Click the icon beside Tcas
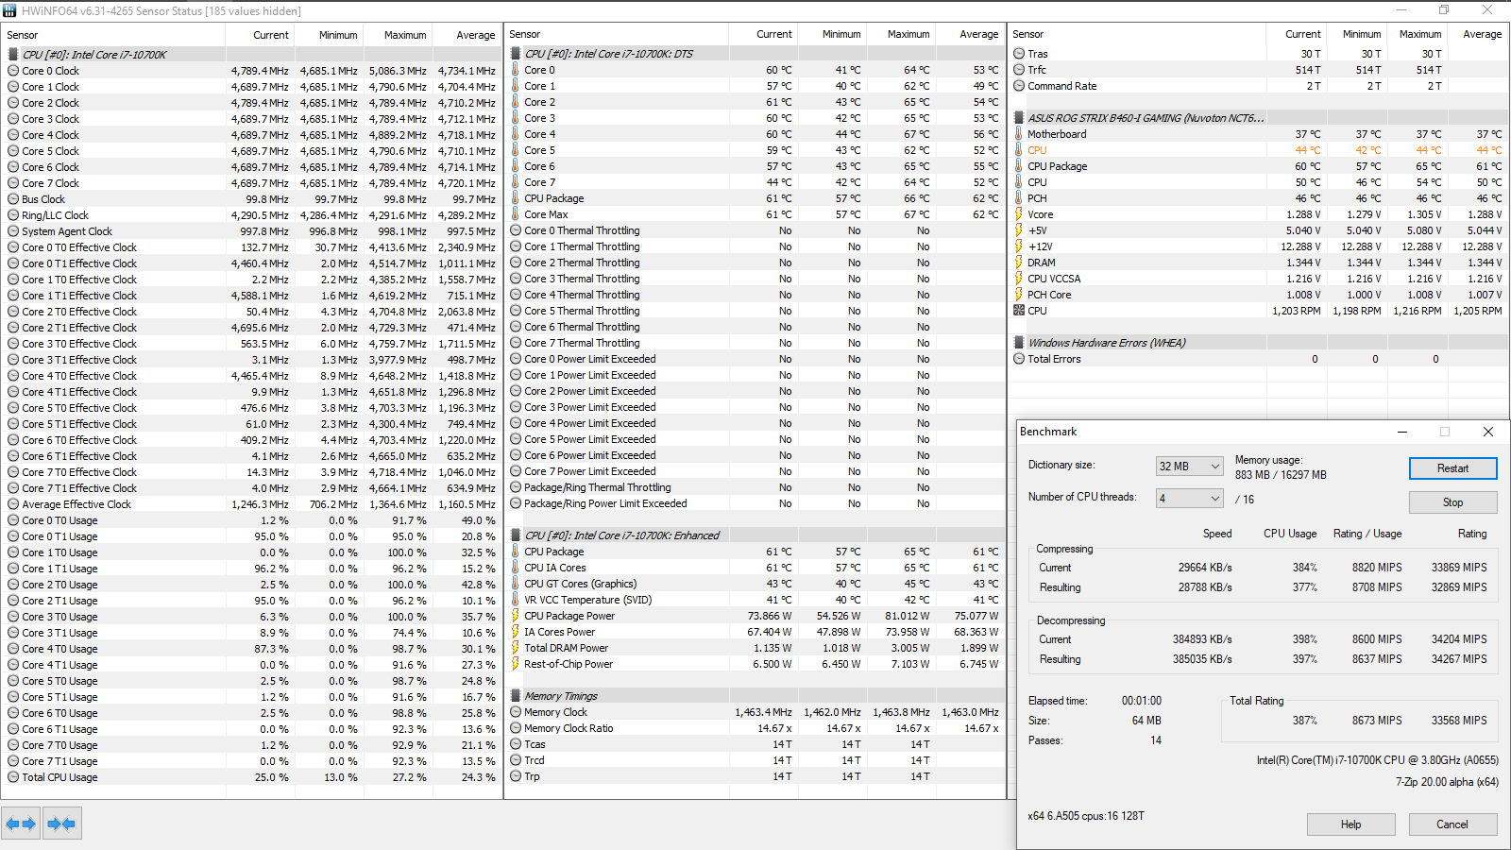Image resolution: width=1511 pixels, height=850 pixels. [516, 744]
